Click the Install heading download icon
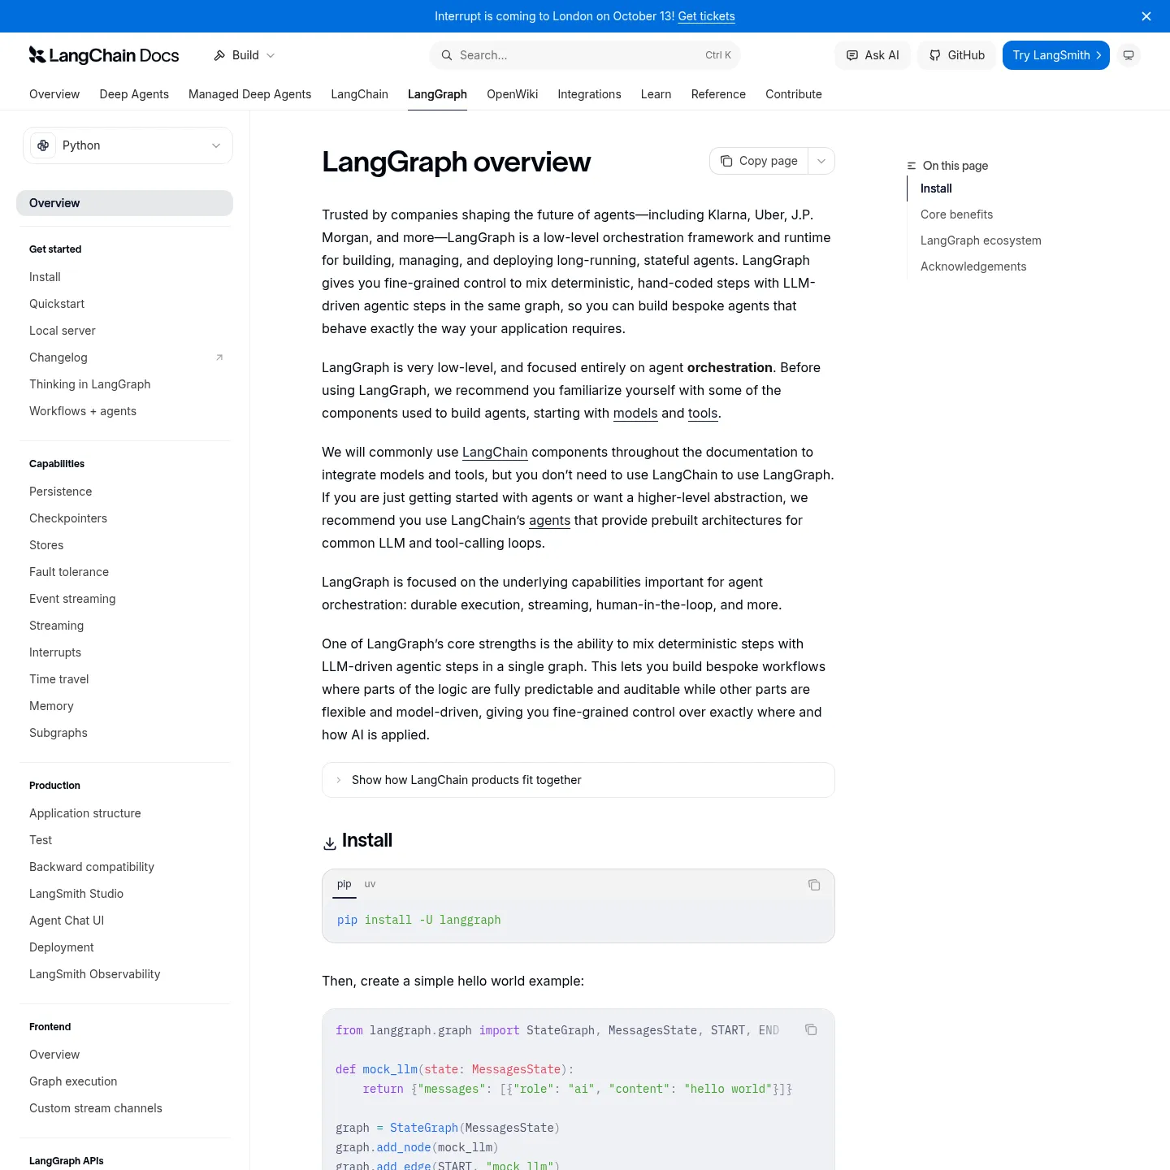The height and width of the screenshot is (1170, 1170). tap(330, 843)
